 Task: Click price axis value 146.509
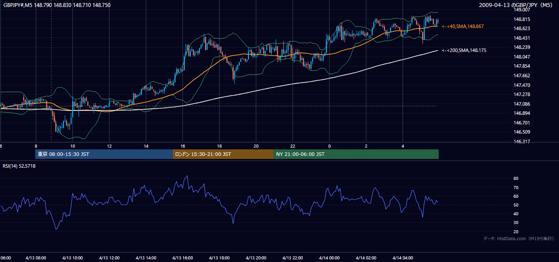pos(523,132)
